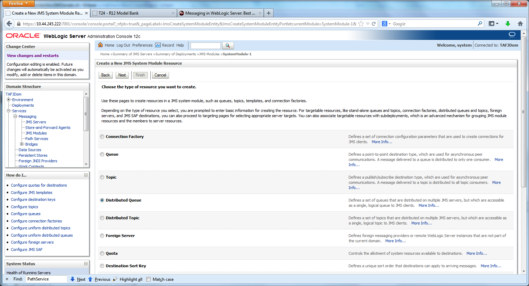This screenshot has height=286, width=529.
Task: Open More Info link for Distributed Queue
Action: (429, 205)
